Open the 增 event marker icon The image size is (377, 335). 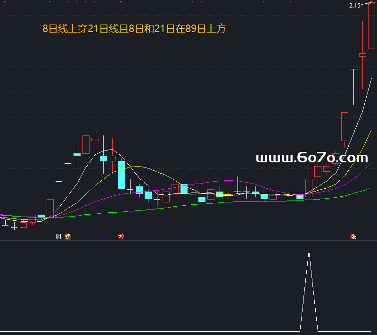[x=121, y=237]
